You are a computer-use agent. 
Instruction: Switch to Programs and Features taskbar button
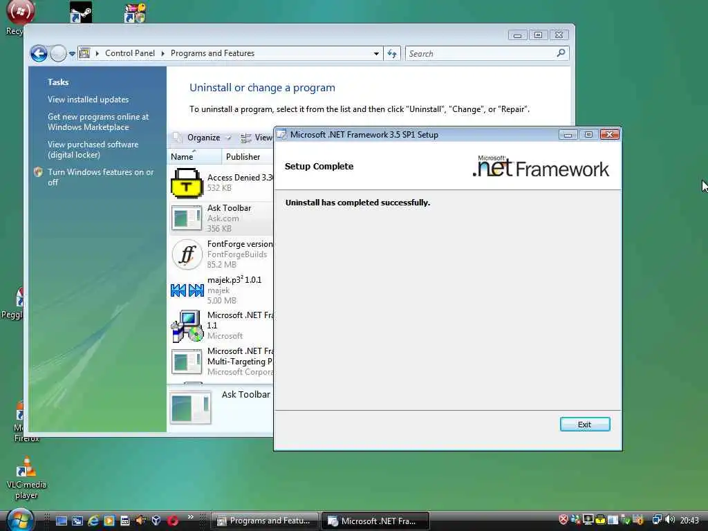pos(265,521)
